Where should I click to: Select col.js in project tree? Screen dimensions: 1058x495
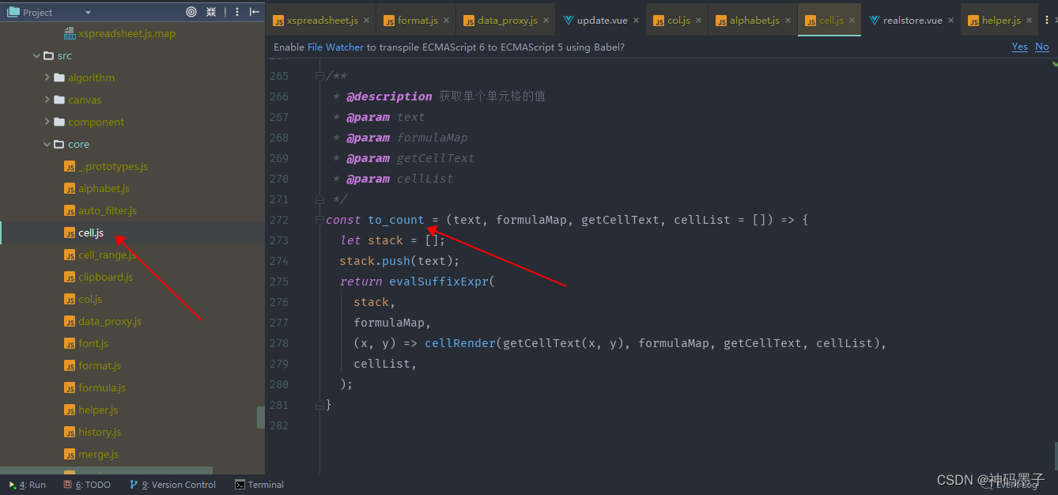(x=83, y=300)
